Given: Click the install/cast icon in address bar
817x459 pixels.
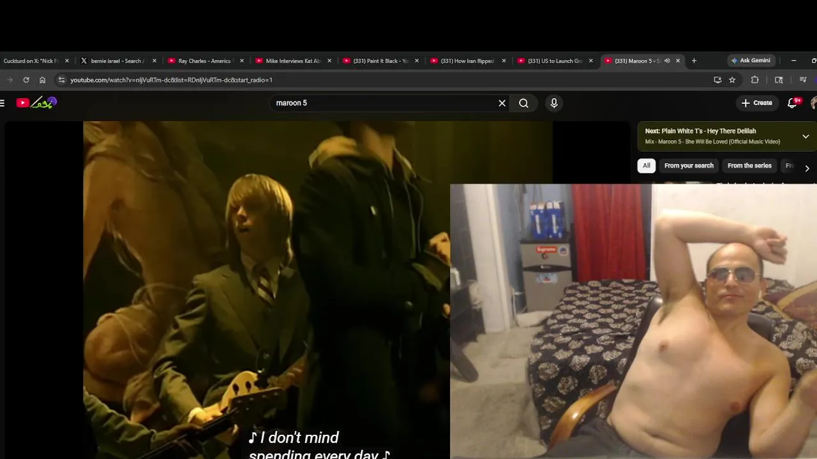Looking at the screenshot, I should tap(717, 80).
